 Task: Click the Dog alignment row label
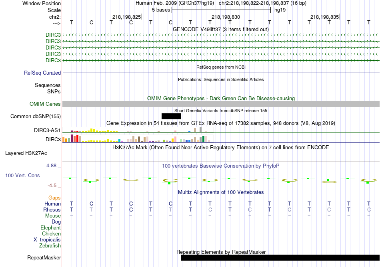coord(56,222)
